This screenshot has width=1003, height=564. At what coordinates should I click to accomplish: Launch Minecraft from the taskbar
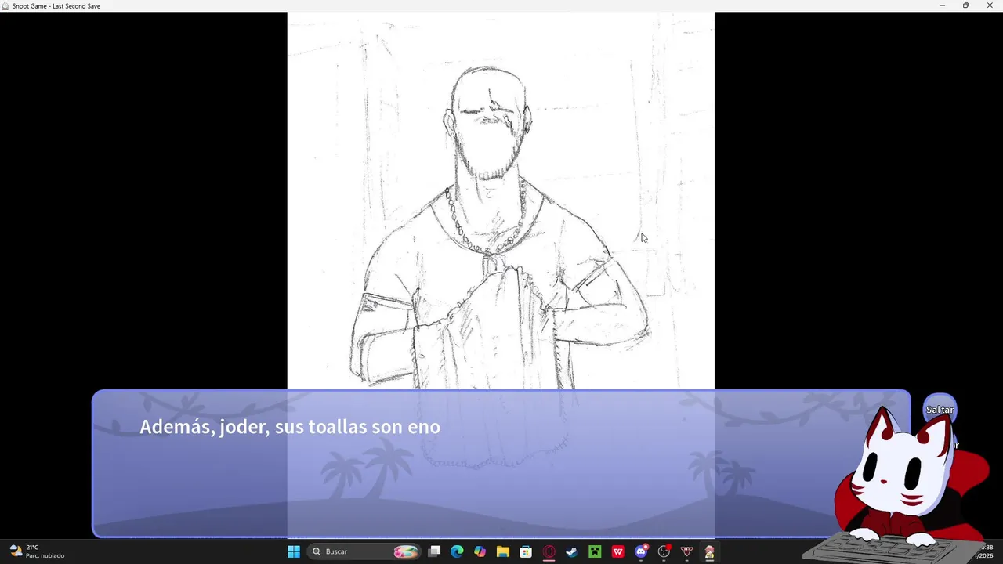coord(595,551)
